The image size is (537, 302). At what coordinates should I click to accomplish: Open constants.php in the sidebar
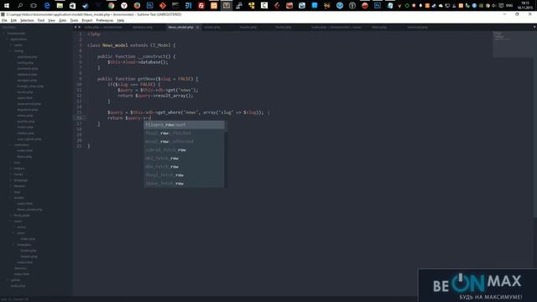click(x=28, y=69)
